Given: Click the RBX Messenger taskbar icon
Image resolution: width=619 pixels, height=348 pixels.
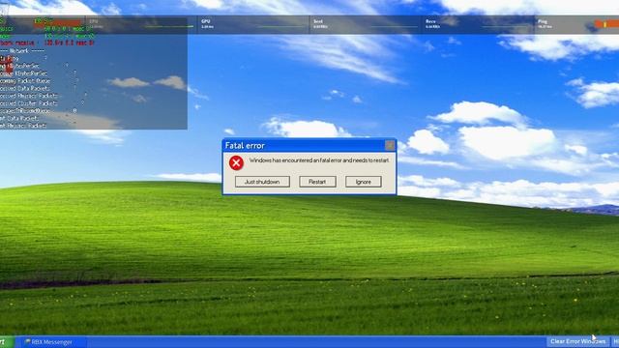Looking at the screenshot, I should 27,342.
